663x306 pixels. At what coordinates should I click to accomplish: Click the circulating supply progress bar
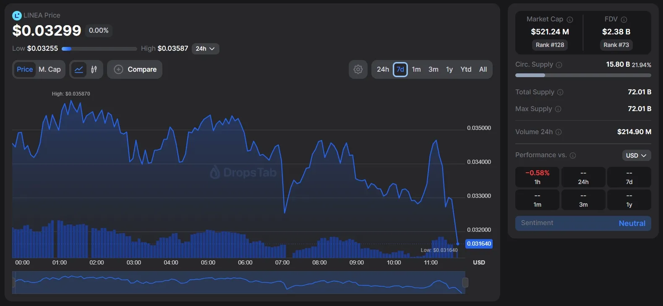tap(583, 75)
